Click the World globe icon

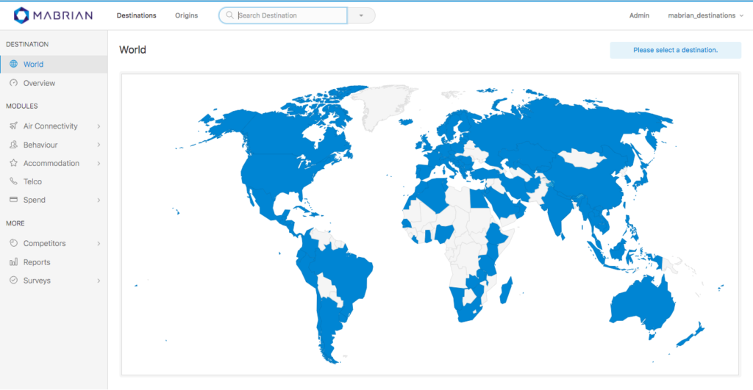point(13,64)
